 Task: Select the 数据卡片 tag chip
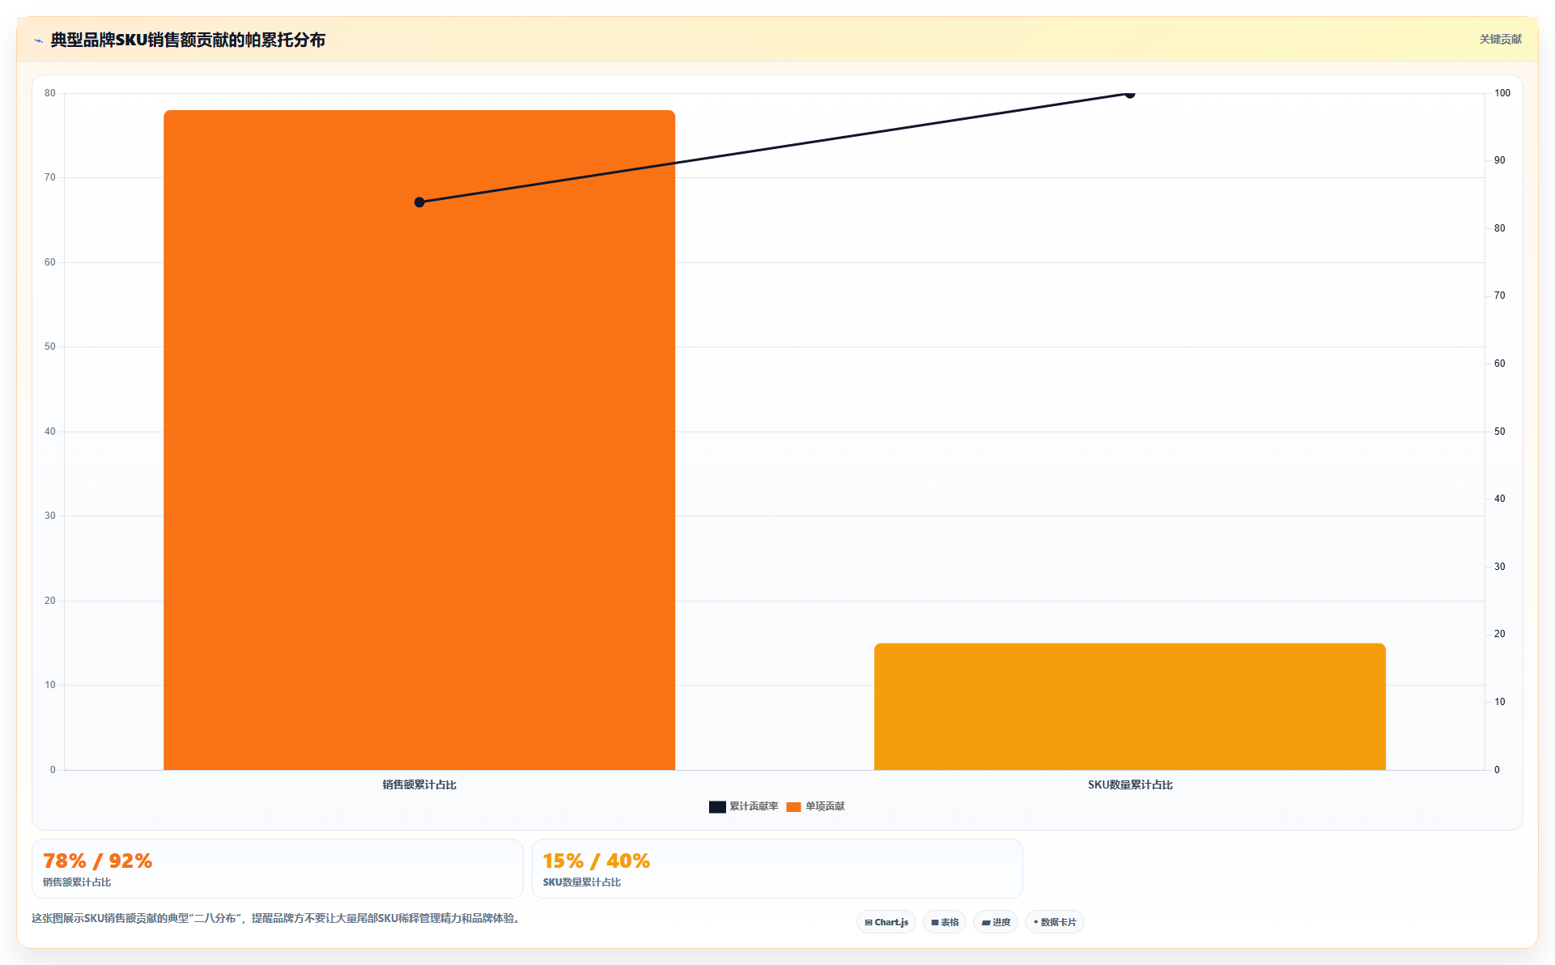point(1055,922)
